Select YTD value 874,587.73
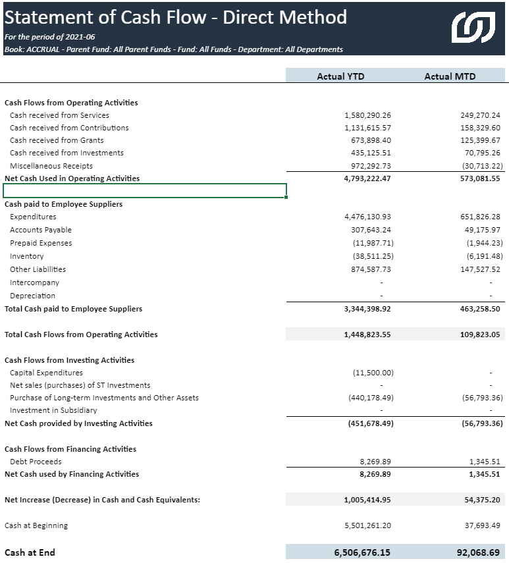This screenshot has height=563, width=509. [371, 269]
